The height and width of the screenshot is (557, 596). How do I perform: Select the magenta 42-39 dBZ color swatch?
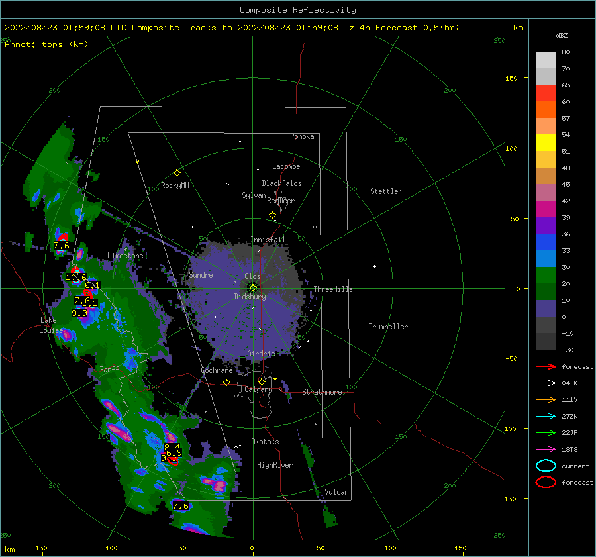coord(546,209)
